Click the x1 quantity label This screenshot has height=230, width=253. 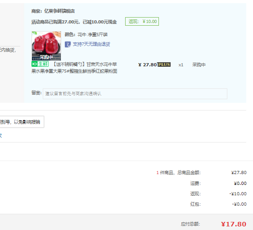pyautogui.click(x=181, y=65)
